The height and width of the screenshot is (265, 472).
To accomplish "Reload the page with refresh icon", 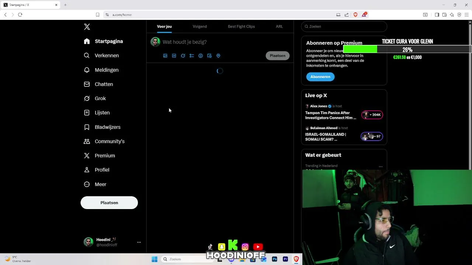I will 20,15.
